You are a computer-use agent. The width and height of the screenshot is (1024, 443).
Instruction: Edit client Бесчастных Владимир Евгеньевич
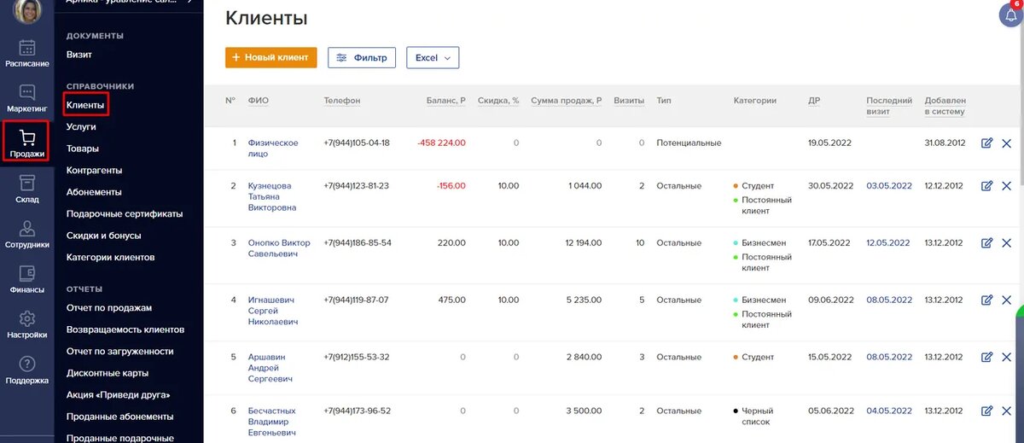pos(987,411)
